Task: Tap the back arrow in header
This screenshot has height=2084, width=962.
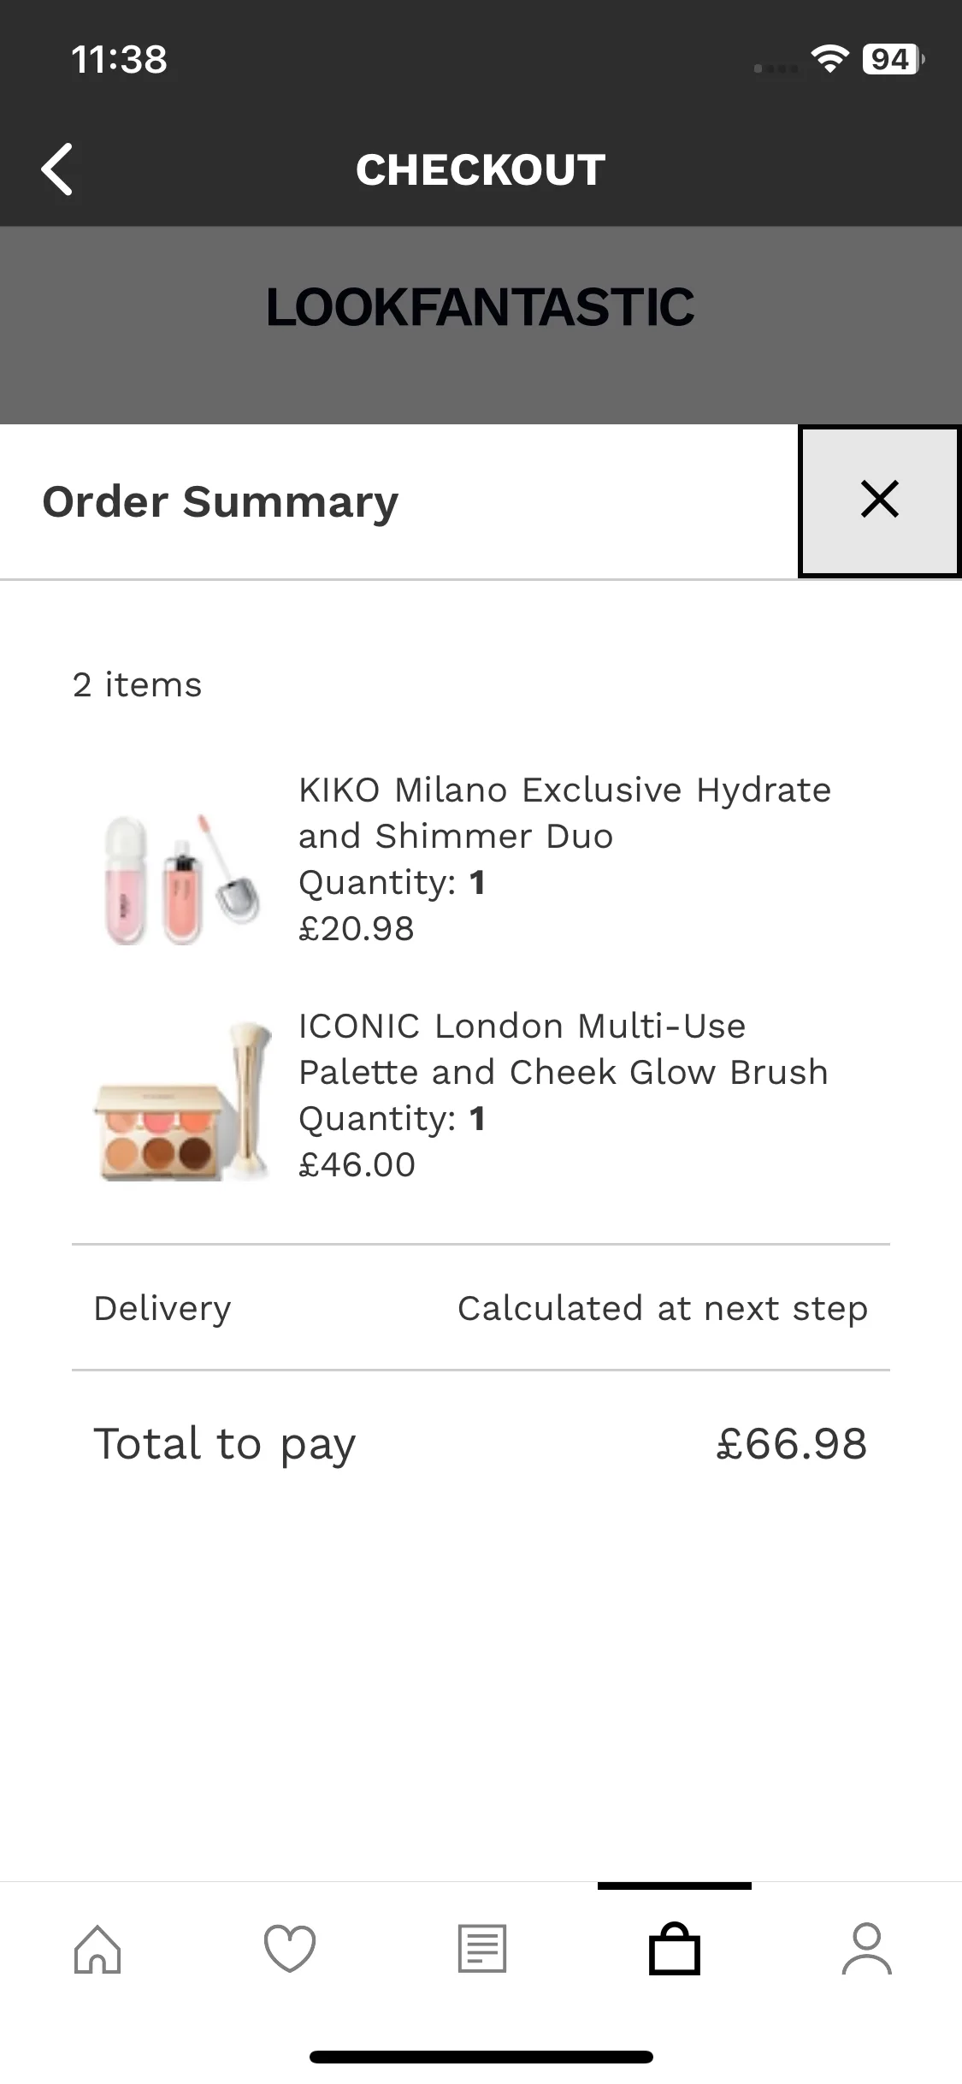Action: tap(57, 169)
